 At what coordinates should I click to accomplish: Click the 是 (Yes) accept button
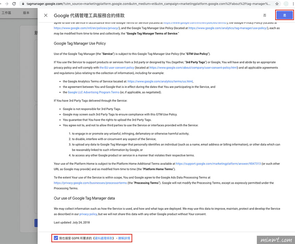pos(285,15)
